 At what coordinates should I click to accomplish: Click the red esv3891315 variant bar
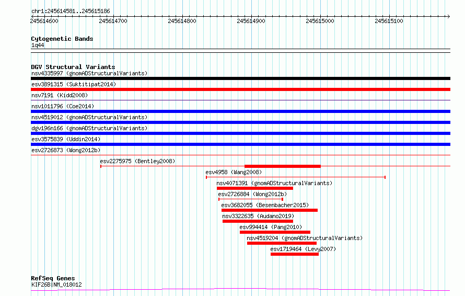[240, 89]
